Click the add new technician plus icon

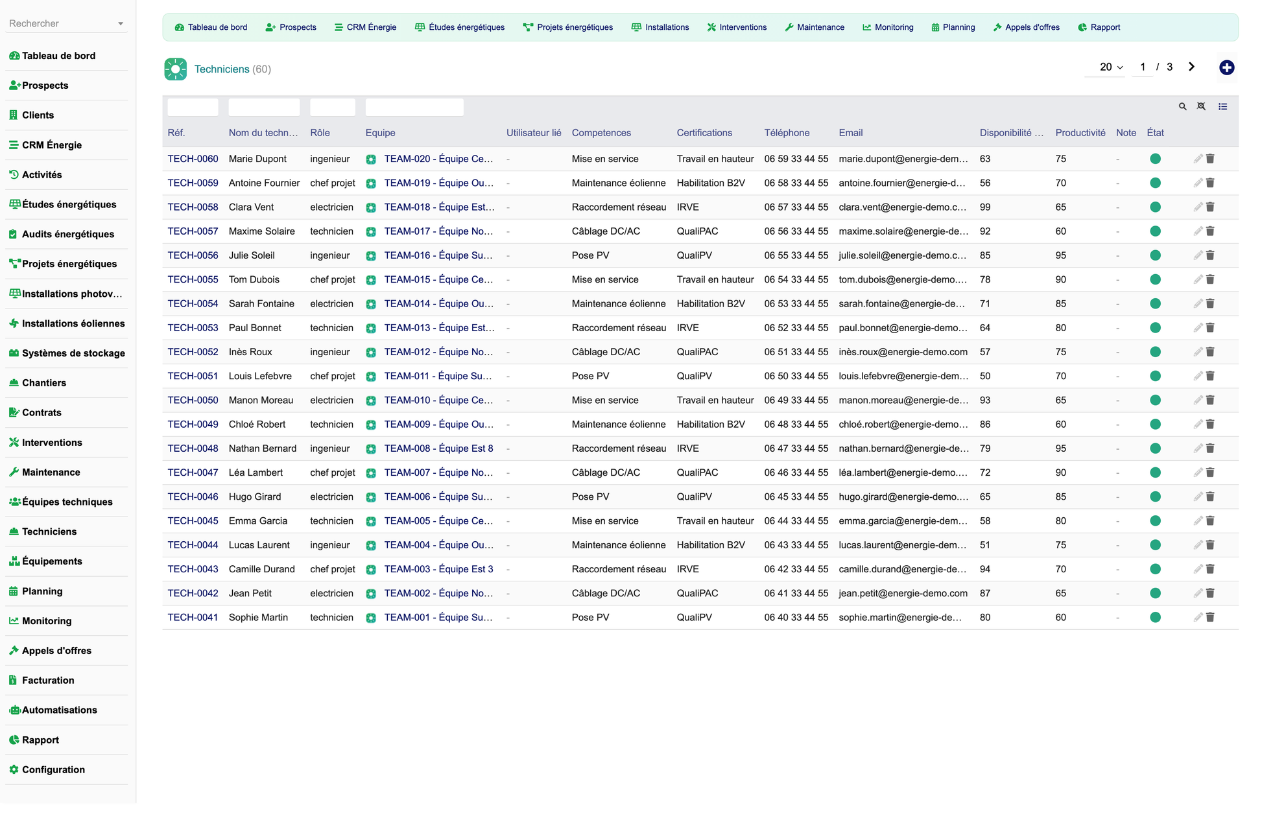[x=1226, y=67]
